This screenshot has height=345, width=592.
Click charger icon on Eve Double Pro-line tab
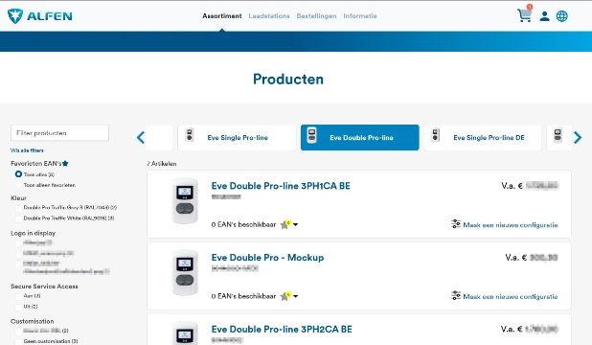tap(312, 135)
